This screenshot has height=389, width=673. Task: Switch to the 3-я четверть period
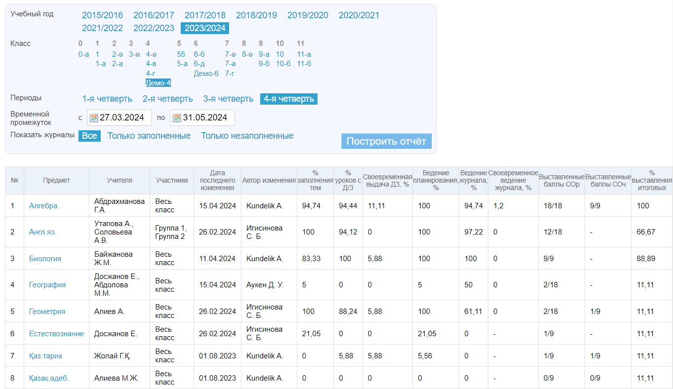[x=228, y=99]
